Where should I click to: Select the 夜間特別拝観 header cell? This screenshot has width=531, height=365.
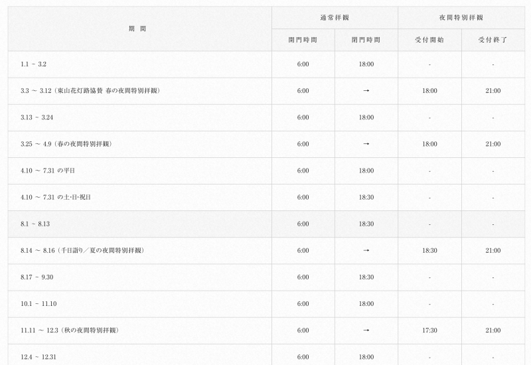(461, 18)
